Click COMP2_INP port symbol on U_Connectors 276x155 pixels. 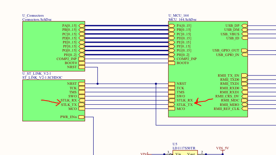tap(82, 59)
